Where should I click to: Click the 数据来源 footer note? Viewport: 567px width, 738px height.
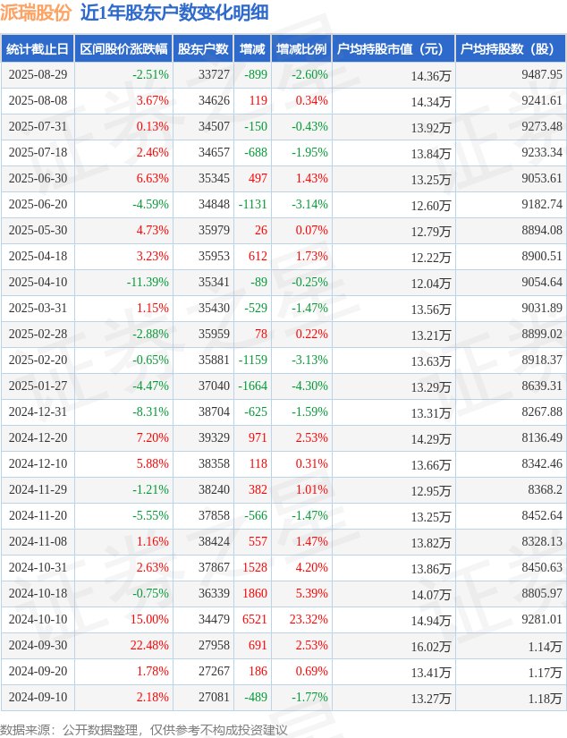coord(144,729)
